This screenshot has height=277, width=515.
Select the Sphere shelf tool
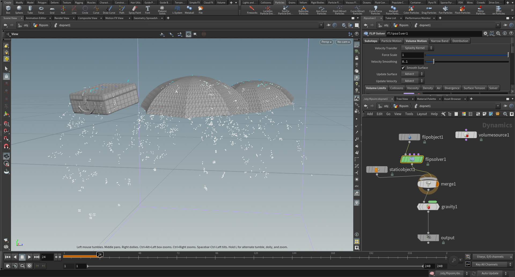tap(19, 10)
